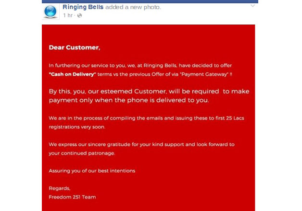The image size is (302, 211).
Task: Open the post via '1 hr' timestamp
Action: pyautogui.click(x=68, y=15)
